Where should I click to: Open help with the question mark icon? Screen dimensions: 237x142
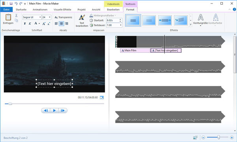tap(234, 9)
